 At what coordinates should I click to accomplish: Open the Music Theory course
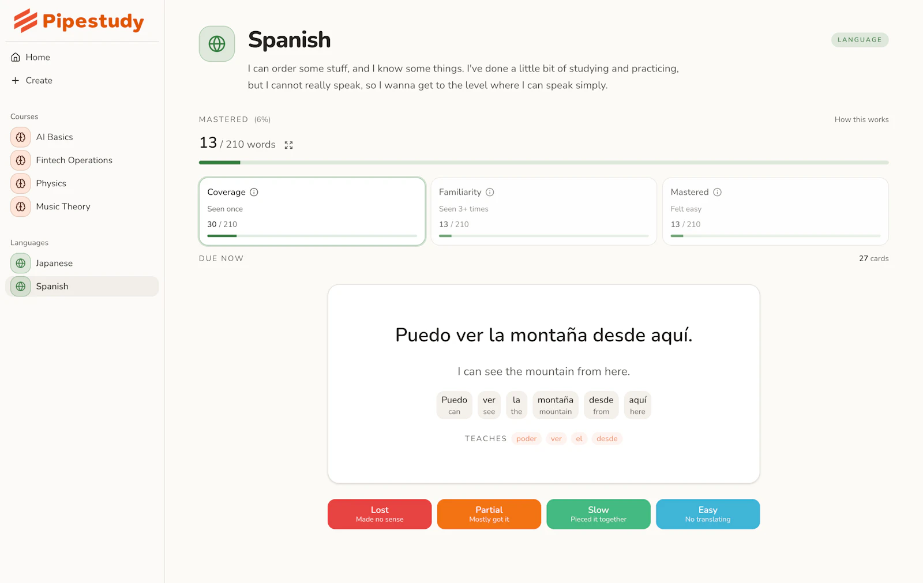point(82,206)
